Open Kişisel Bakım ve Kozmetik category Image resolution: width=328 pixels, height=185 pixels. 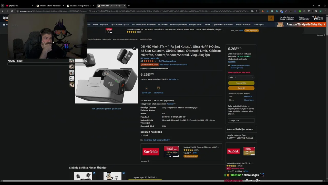(223, 24)
